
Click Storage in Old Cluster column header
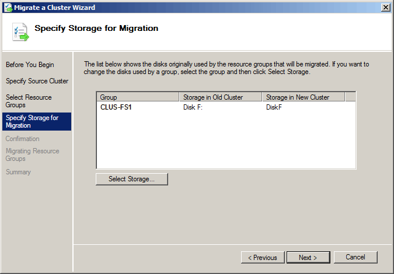click(x=221, y=97)
